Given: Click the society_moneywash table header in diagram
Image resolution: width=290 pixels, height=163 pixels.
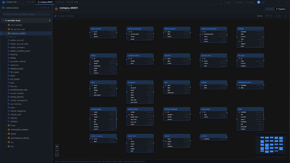Looking at the screenshot, I should click(177, 109).
